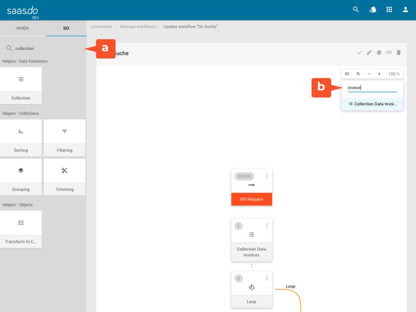Image resolution: width=416 pixels, height=312 pixels.
Task: Click the link icon in the workflow toolbar
Action: coord(389,52)
